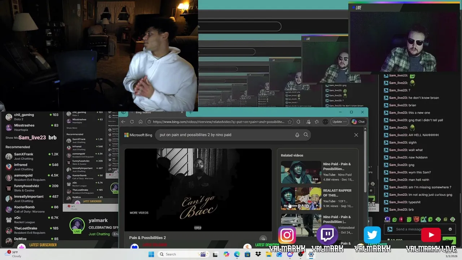Reload the Bing Videos page
This screenshot has height=260, width=462.
point(132,122)
